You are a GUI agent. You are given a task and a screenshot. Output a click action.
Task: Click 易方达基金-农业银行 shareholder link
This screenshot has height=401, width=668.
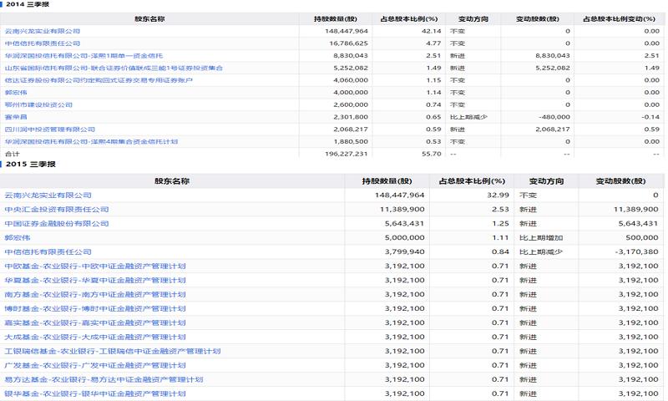coord(104,379)
